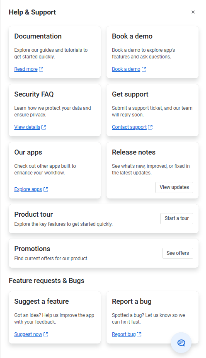
Task: Click external-link icon beside Suggest now
Action: pyautogui.click(x=46, y=334)
